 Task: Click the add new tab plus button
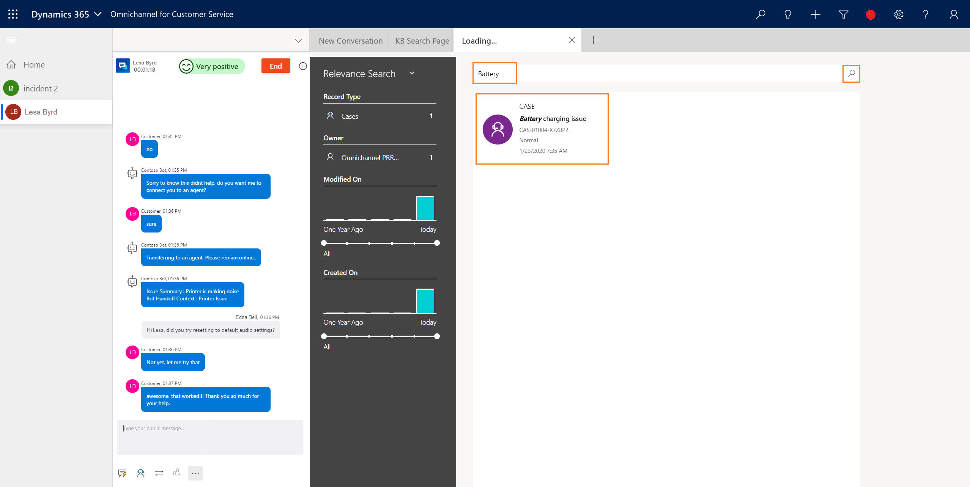pos(594,40)
